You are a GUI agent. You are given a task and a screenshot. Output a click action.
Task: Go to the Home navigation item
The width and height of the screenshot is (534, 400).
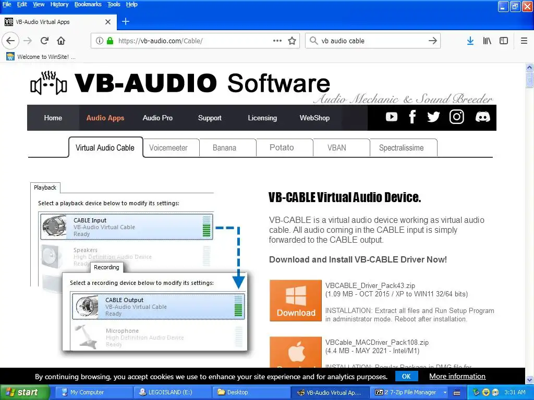coord(53,118)
